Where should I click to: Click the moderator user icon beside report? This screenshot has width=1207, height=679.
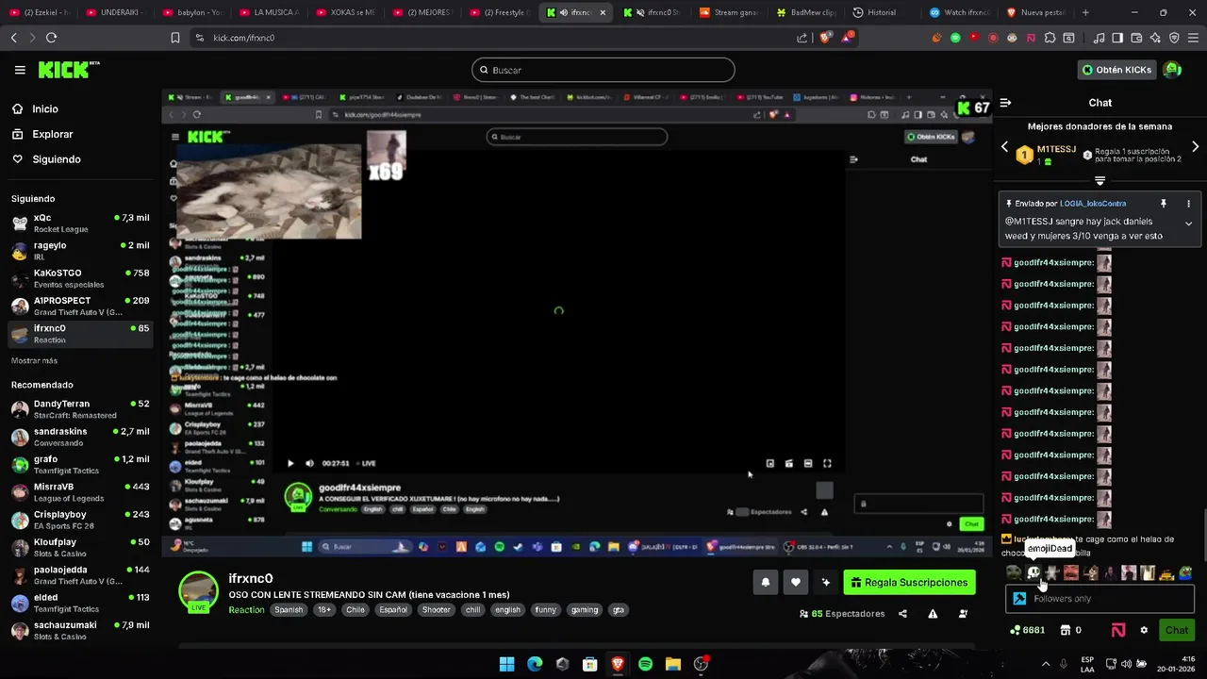click(x=963, y=614)
